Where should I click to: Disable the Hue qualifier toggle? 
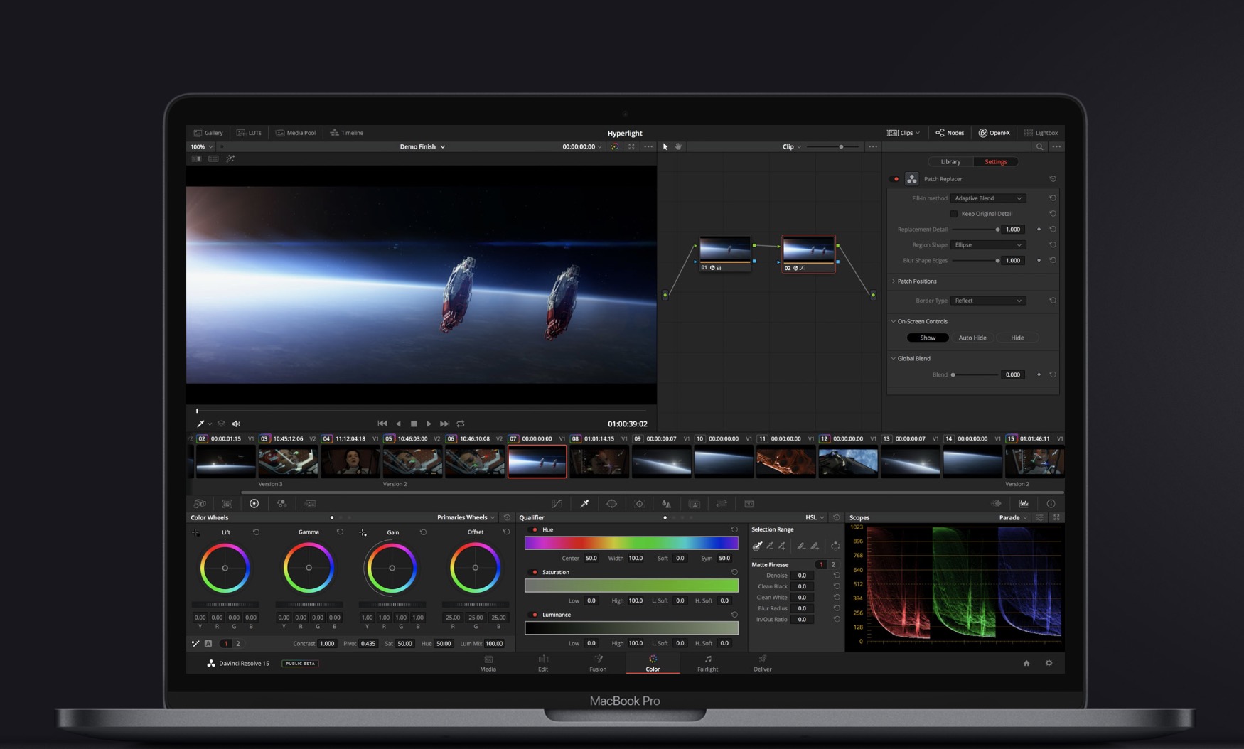535,530
